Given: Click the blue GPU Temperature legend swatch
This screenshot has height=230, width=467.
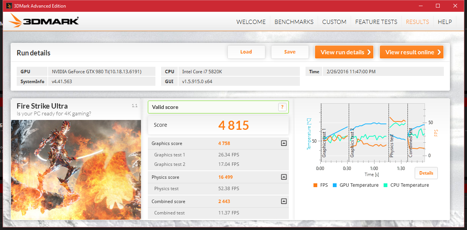Looking at the screenshot, I should [x=335, y=185].
